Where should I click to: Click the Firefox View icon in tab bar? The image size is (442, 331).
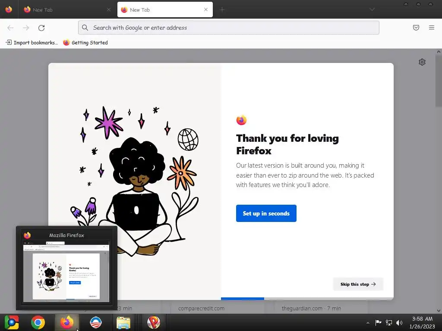9,9
